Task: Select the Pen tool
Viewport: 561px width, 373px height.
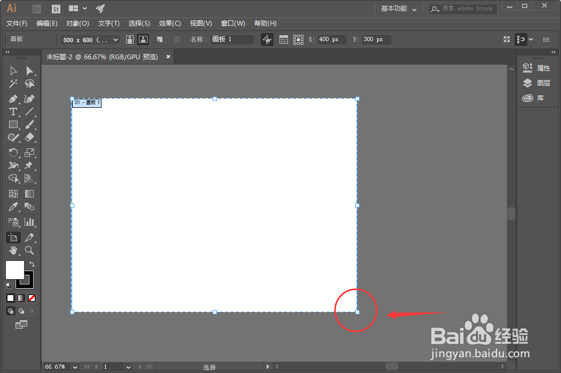Action: pos(13,99)
